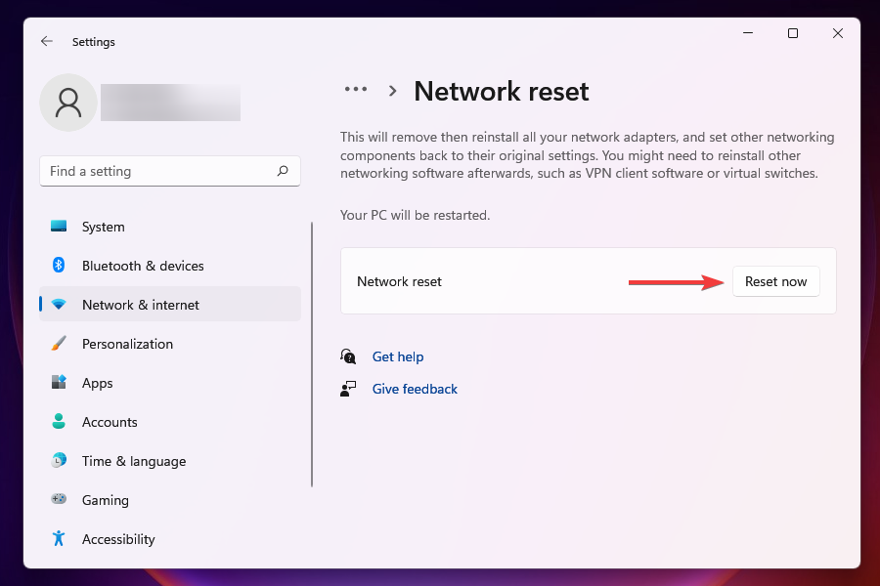Click the Apps grid icon

[x=59, y=383]
